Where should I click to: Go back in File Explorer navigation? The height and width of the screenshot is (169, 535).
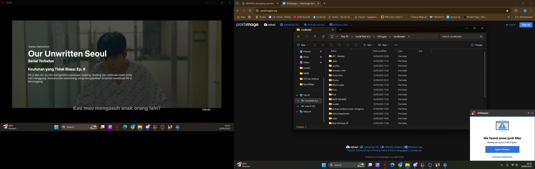pos(299,36)
